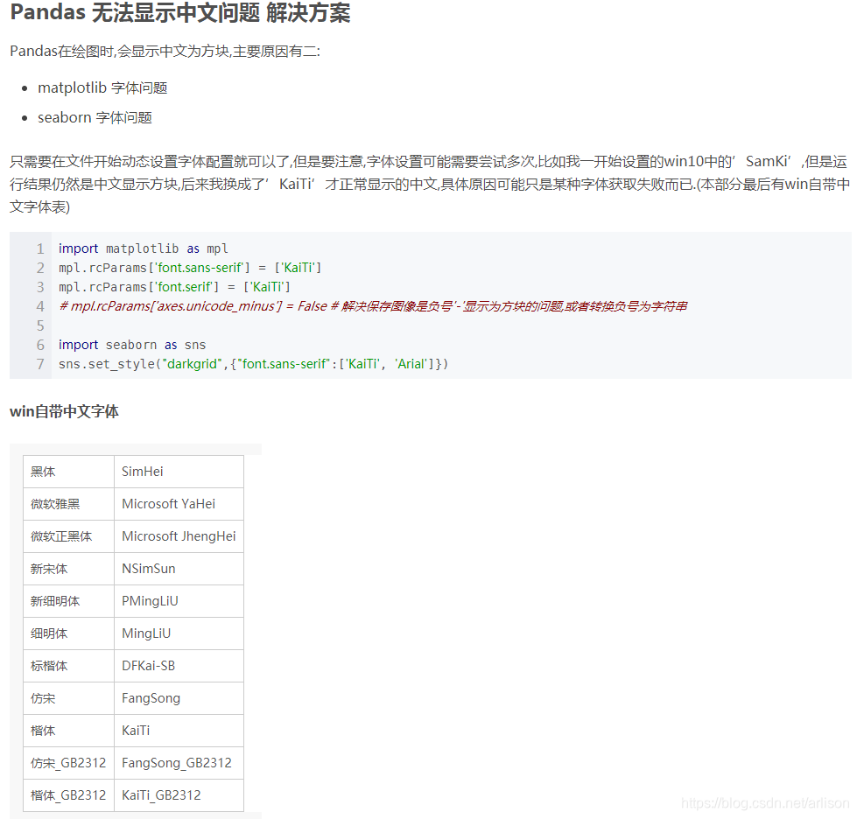Click the table cell "标楷体"

(x=68, y=666)
